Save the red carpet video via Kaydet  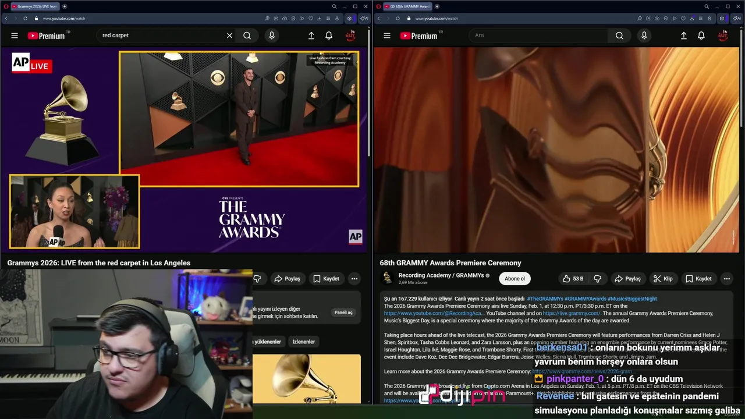(x=326, y=279)
